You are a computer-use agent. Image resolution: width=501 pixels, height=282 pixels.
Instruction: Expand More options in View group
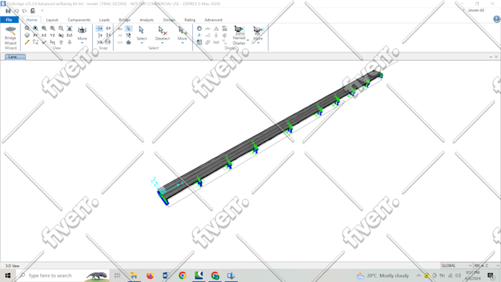[x=82, y=35]
